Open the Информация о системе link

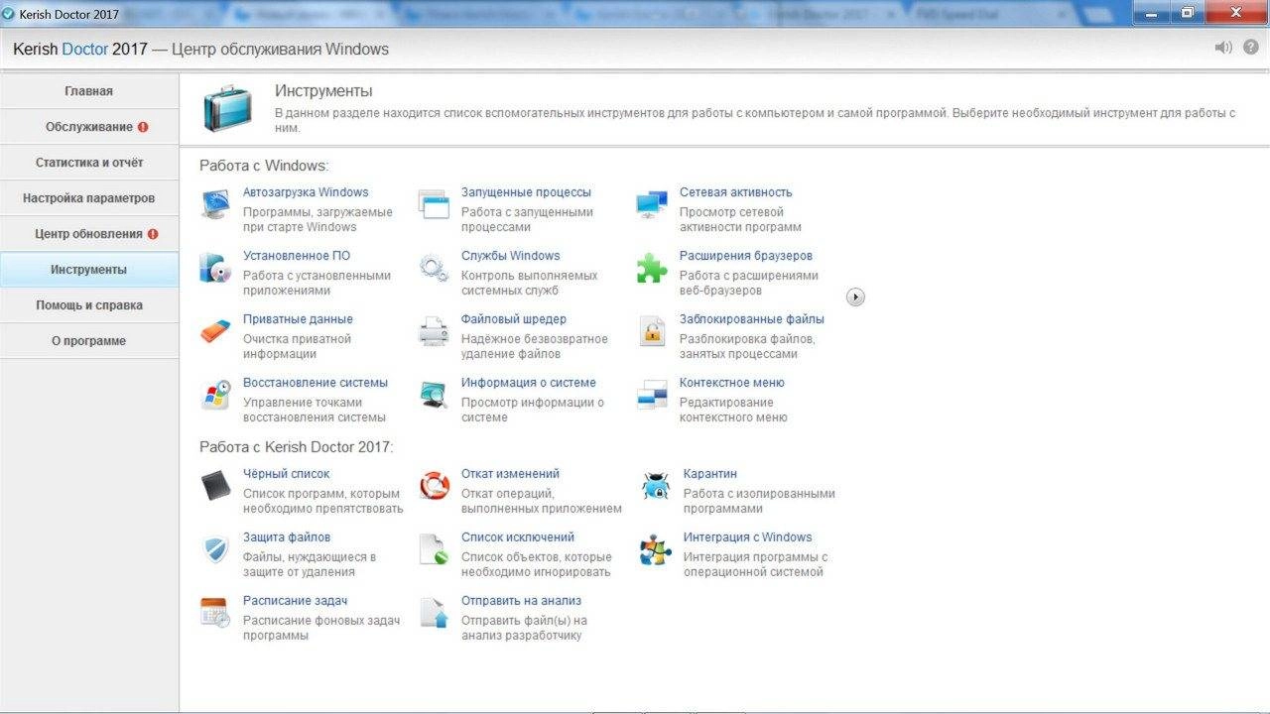[x=529, y=383]
